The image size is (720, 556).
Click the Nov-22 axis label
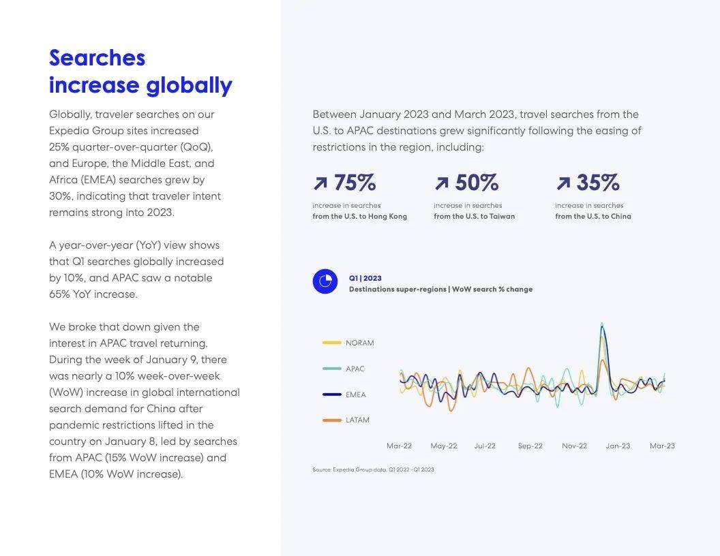[x=575, y=446]
